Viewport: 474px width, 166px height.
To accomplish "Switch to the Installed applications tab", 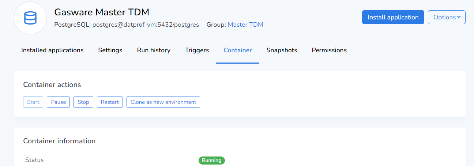I will click(x=52, y=50).
